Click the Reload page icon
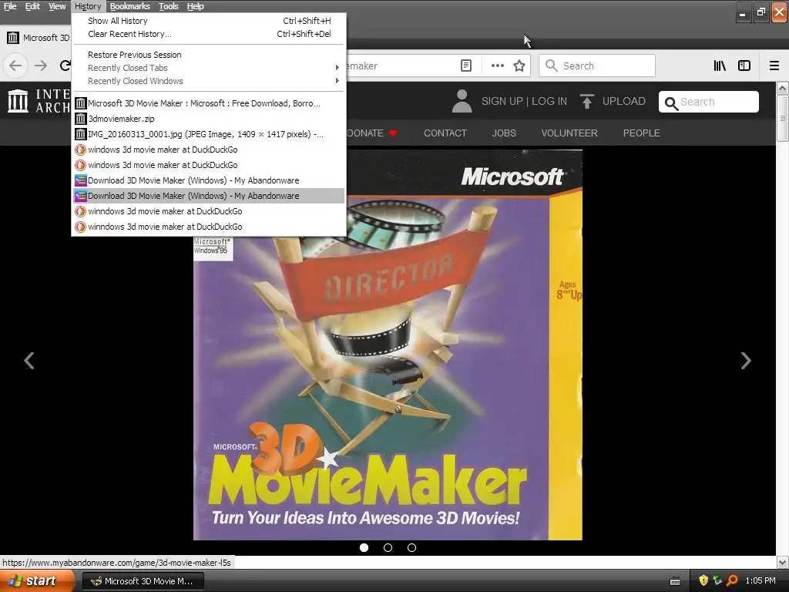 (65, 66)
